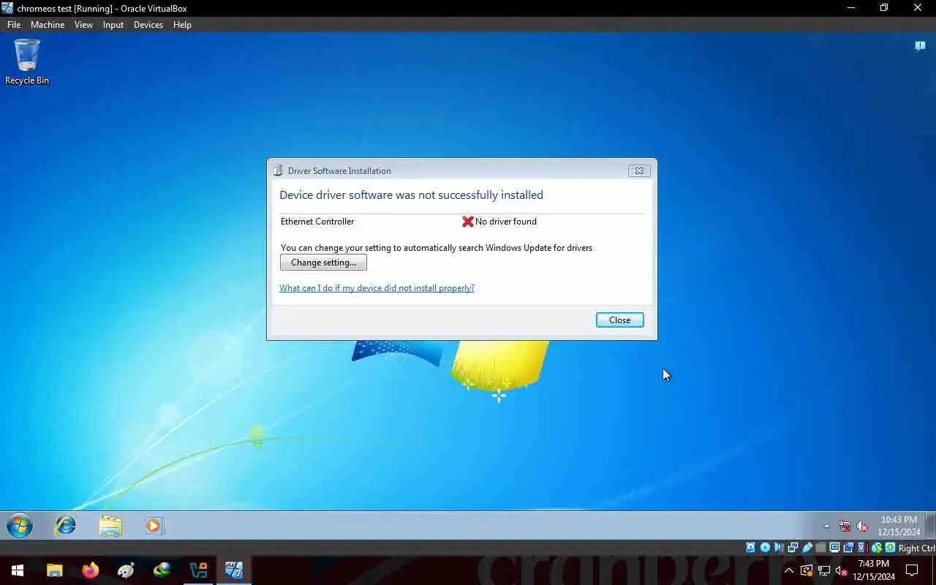Image resolution: width=936 pixels, height=585 pixels.
Task: Open the host Windows Start button
Action: 18,570
